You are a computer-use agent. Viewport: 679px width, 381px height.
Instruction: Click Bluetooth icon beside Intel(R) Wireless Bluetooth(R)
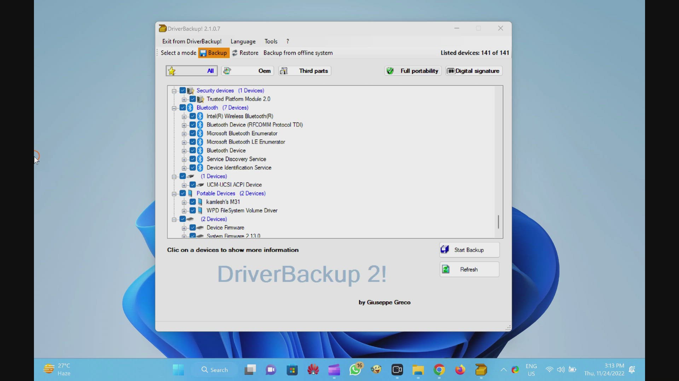[x=200, y=116]
